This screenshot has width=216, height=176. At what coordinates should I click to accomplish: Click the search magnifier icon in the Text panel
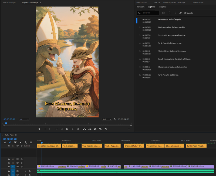click(x=139, y=13)
